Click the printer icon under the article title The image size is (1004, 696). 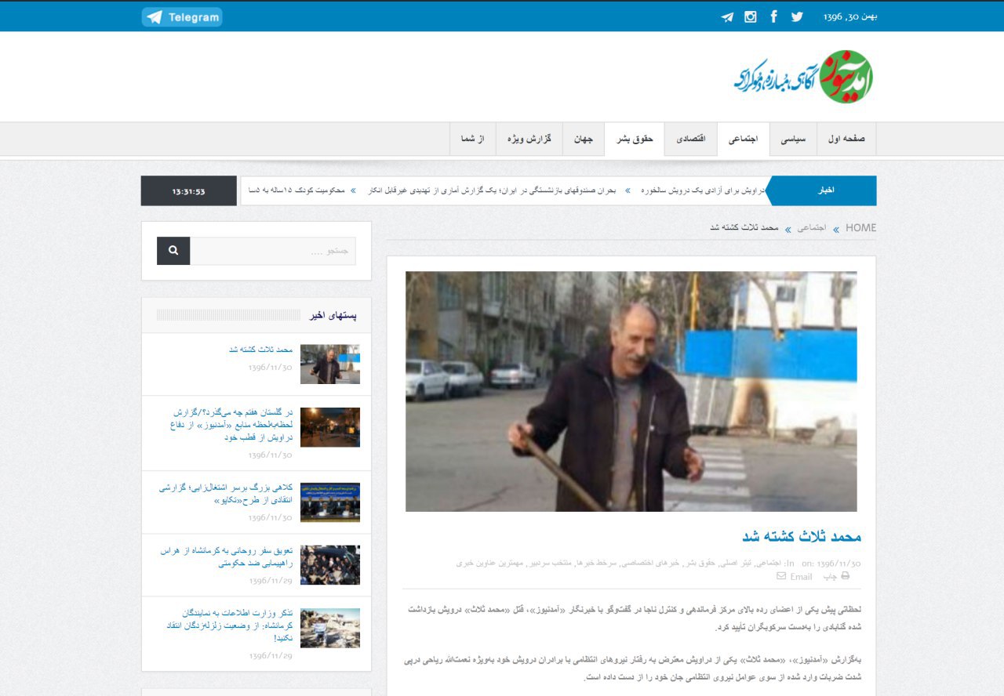(x=846, y=576)
